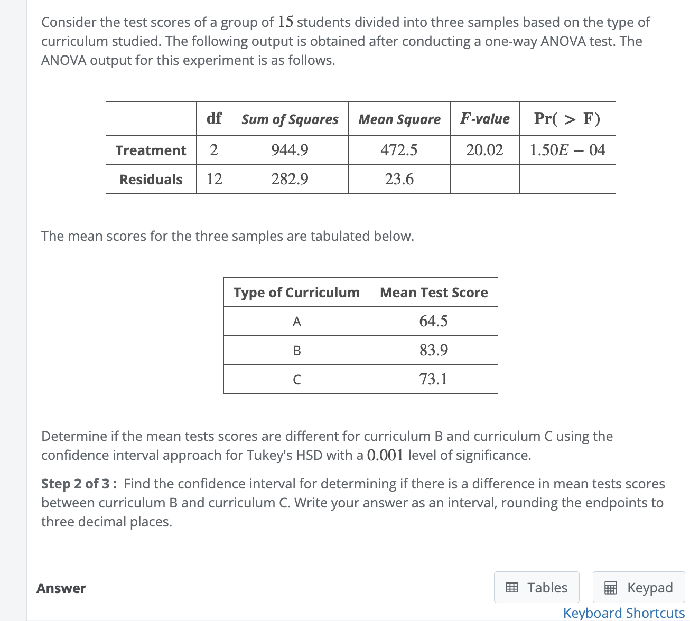Image resolution: width=690 pixels, height=621 pixels.
Task: Click the Answer label area
Action: (61, 588)
